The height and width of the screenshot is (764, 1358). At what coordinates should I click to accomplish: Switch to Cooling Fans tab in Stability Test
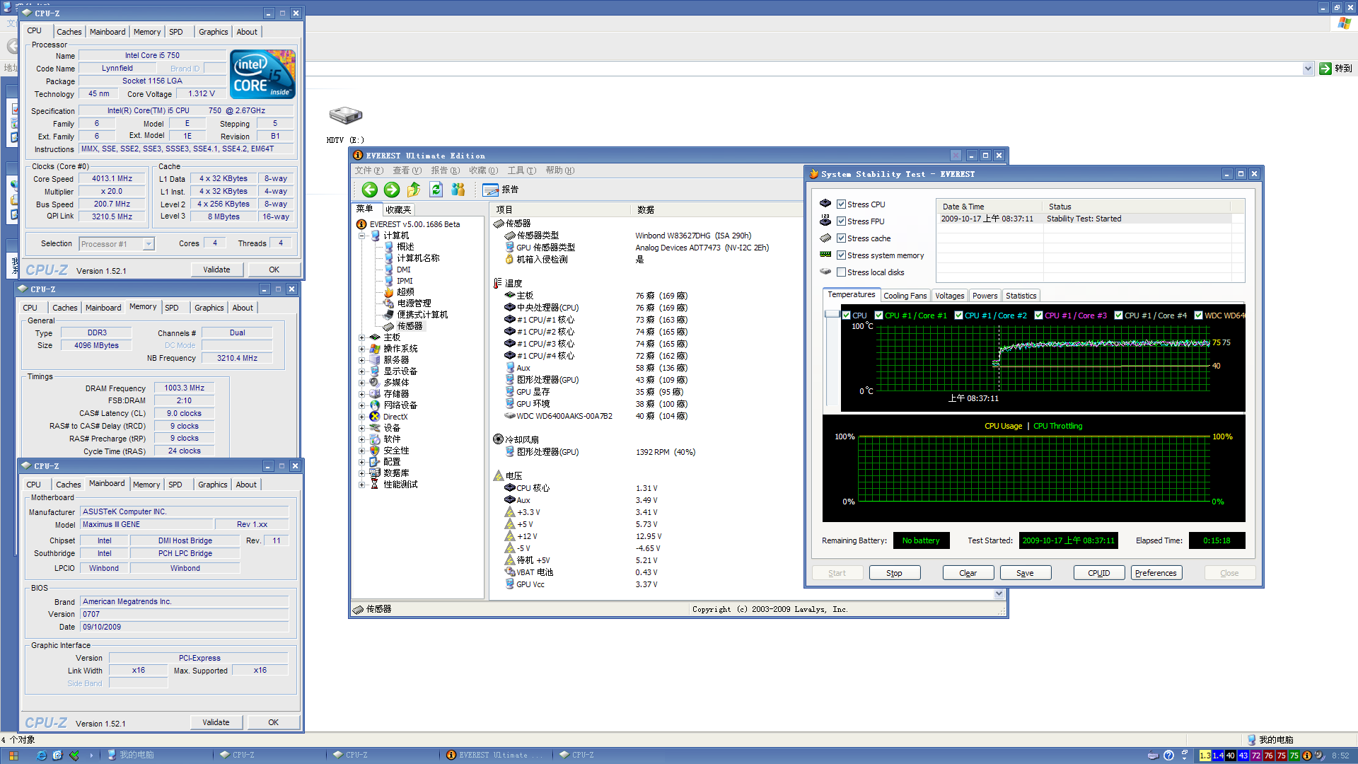point(905,296)
